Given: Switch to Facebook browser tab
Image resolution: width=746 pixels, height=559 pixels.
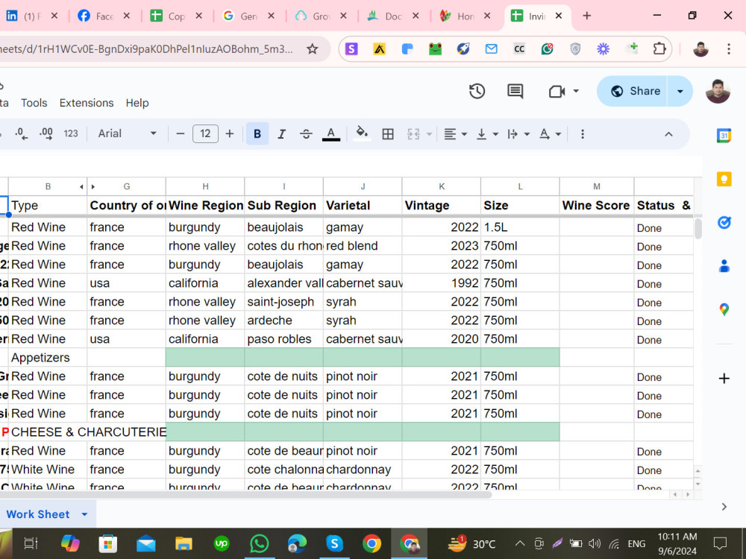Looking at the screenshot, I should point(103,16).
